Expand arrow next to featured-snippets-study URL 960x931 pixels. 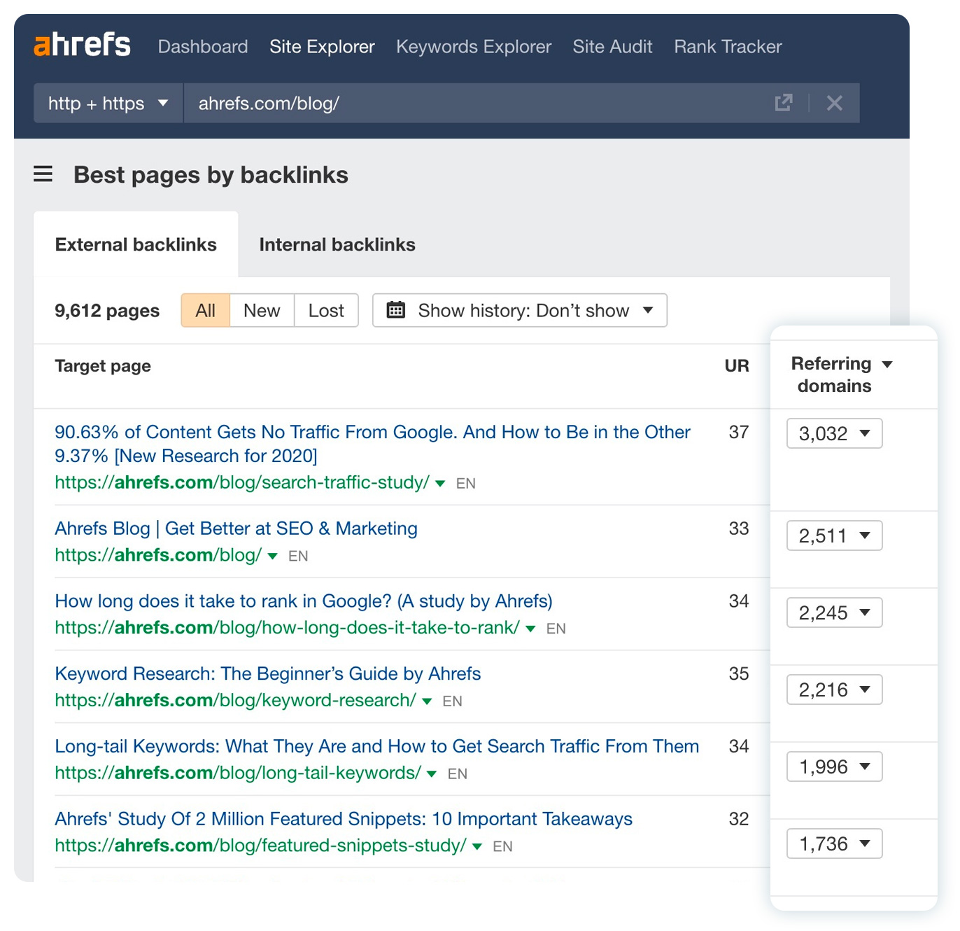click(477, 847)
